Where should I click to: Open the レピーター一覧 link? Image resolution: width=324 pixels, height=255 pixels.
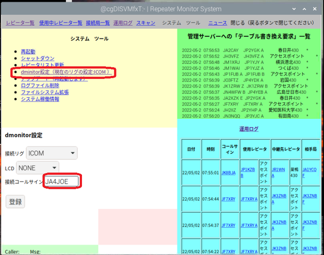point(20,23)
